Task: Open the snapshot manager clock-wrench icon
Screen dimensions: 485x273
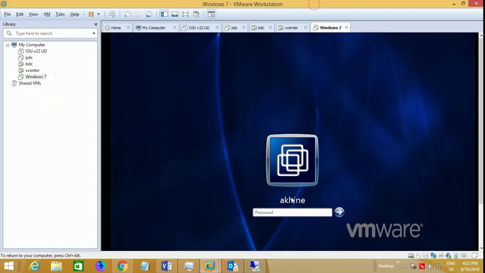Action: [149, 14]
